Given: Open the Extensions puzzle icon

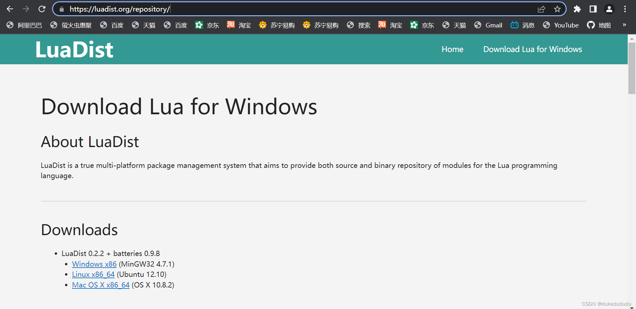Looking at the screenshot, I should [x=577, y=9].
